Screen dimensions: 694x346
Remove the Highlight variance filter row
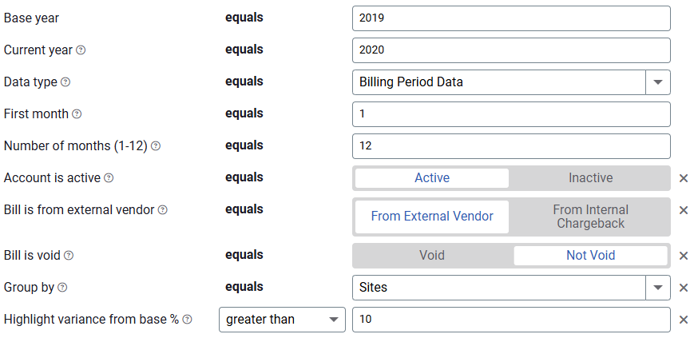[684, 320]
